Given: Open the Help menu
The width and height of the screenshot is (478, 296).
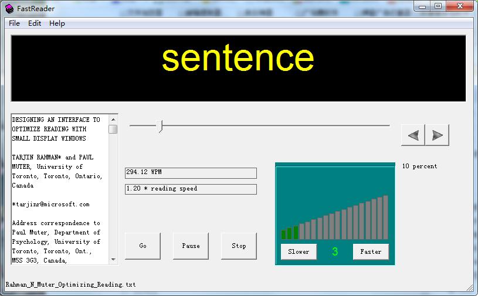Looking at the screenshot, I should pyautogui.click(x=57, y=23).
